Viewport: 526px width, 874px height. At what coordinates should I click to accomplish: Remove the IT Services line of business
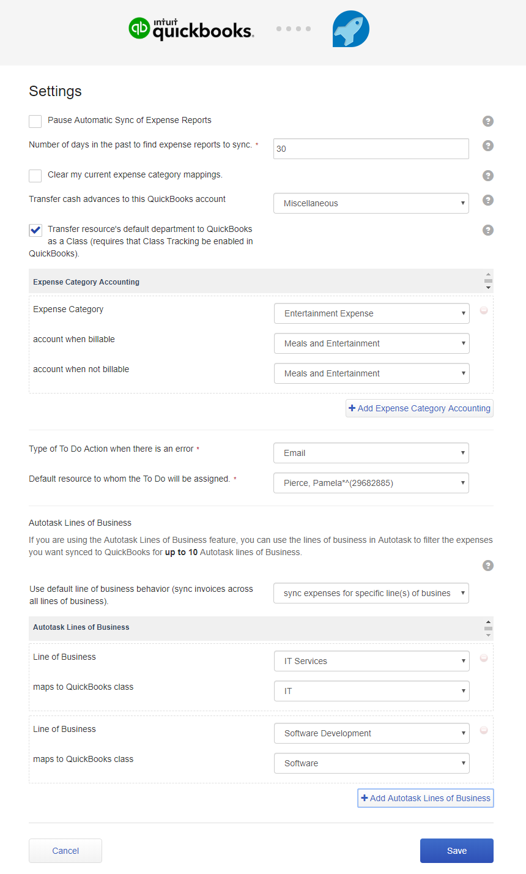(484, 658)
